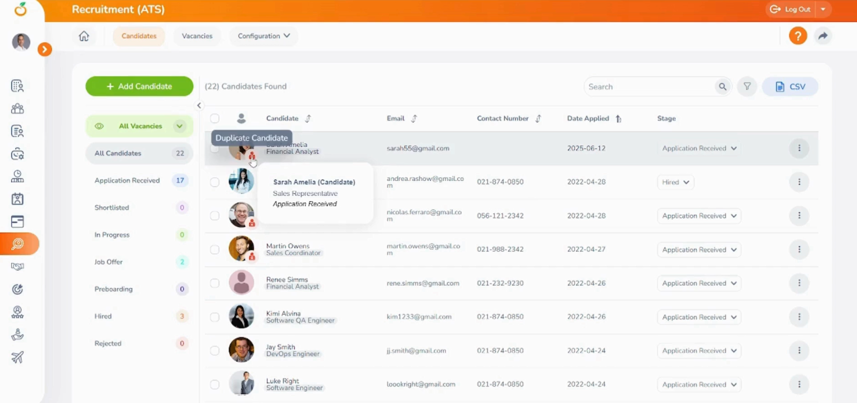Open the airplane icon in left sidebar
Image resolution: width=857 pixels, height=403 pixels.
tap(18, 357)
